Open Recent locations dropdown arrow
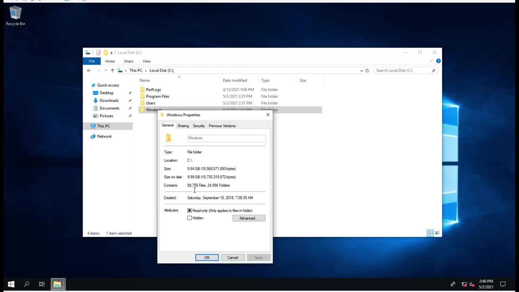519x292 pixels. pyautogui.click(x=106, y=71)
